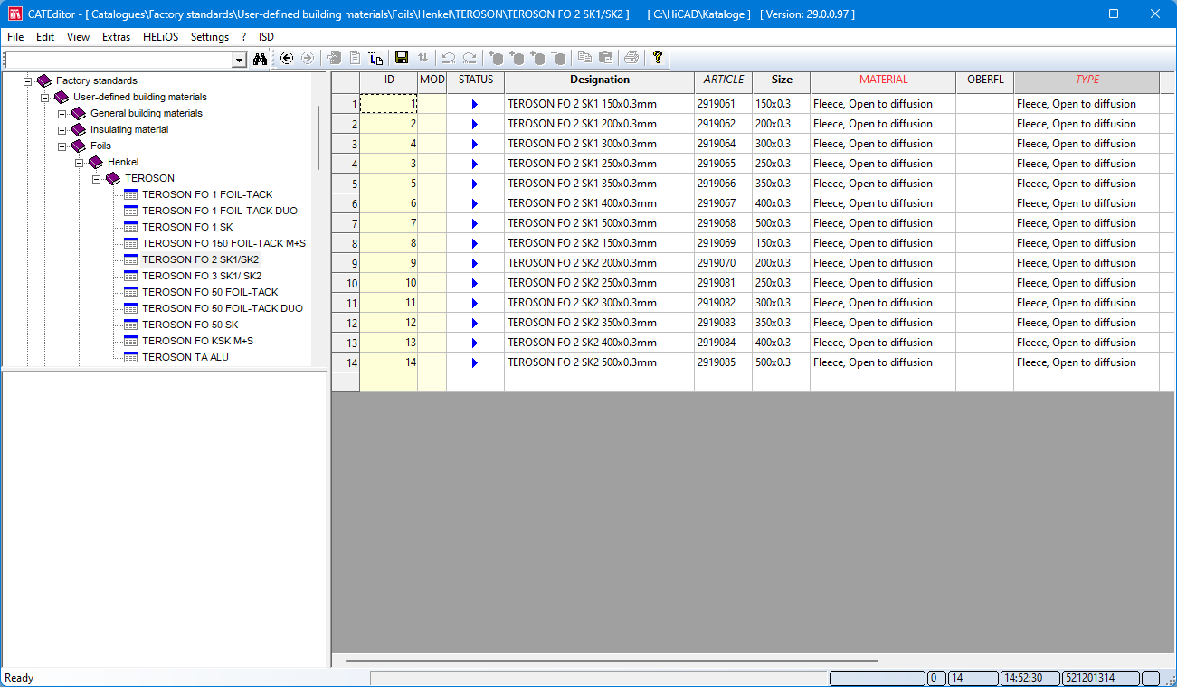
Task: Select TEROSON FO 50 FOIL-TACK in tree
Action: pos(210,293)
